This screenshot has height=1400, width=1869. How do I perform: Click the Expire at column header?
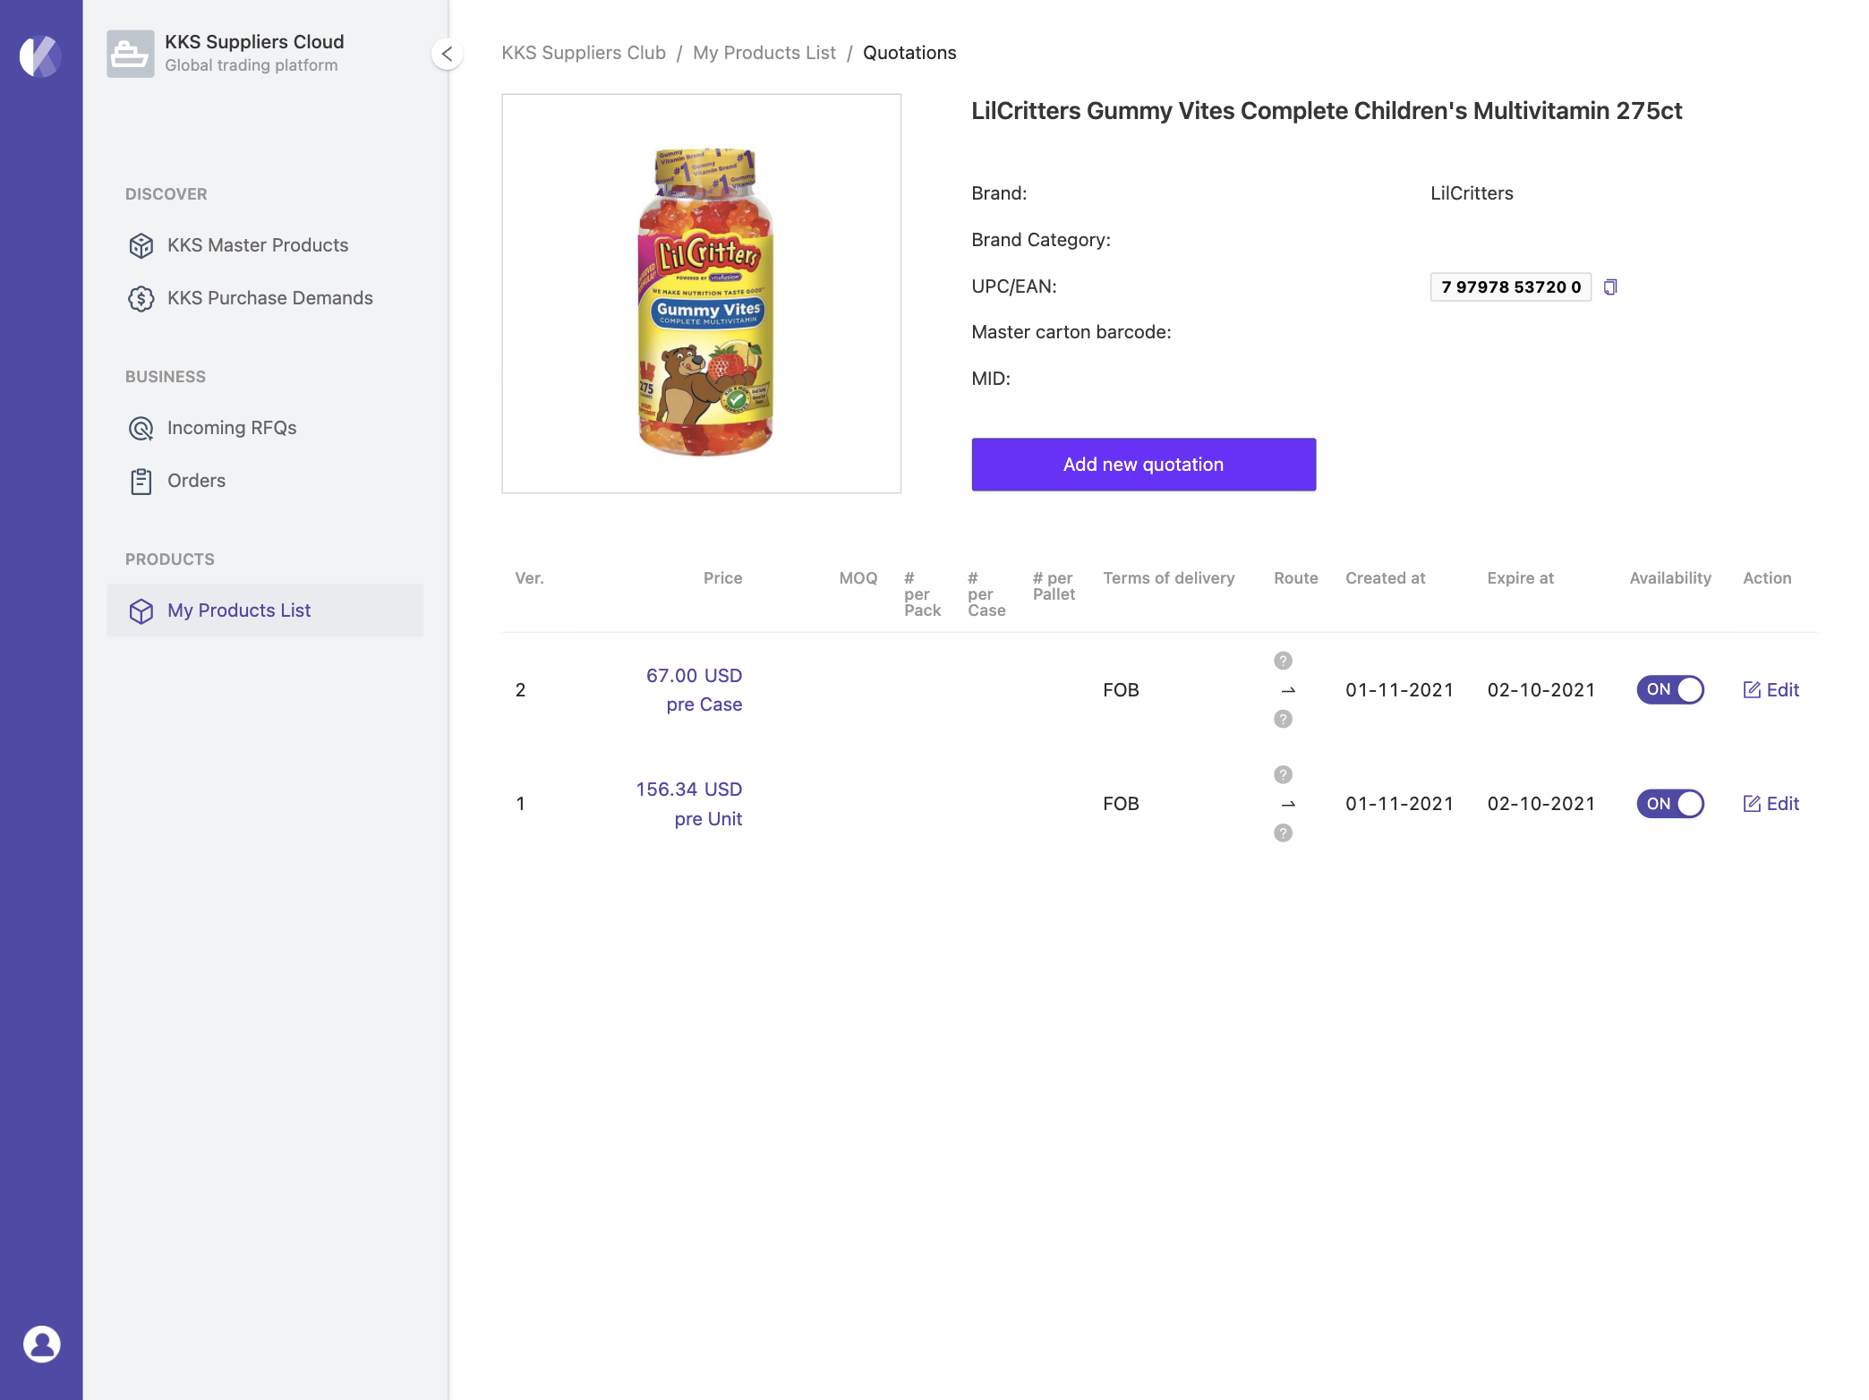click(1521, 578)
